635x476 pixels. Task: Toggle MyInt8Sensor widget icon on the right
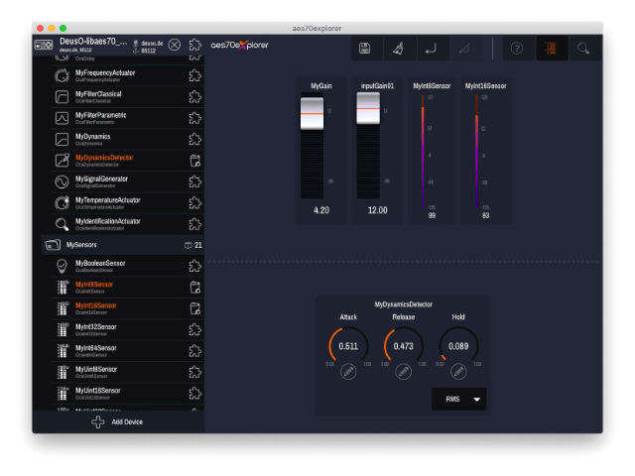click(x=195, y=287)
